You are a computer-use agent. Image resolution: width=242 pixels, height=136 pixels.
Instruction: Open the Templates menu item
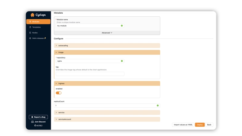click(x=37, y=27)
